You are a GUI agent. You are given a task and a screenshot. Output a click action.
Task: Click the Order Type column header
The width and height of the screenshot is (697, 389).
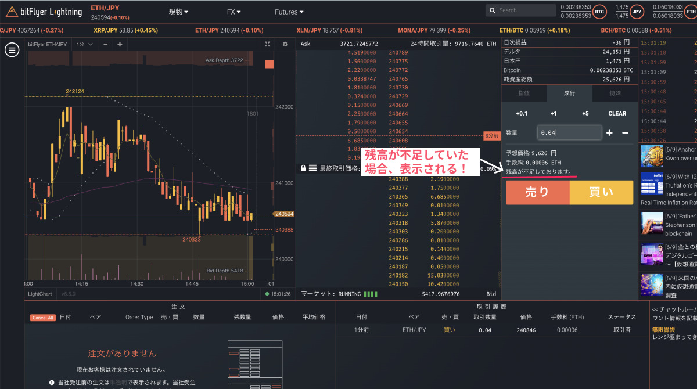(139, 318)
